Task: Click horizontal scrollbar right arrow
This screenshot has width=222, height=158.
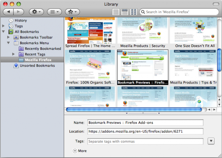Action: coord(214,109)
